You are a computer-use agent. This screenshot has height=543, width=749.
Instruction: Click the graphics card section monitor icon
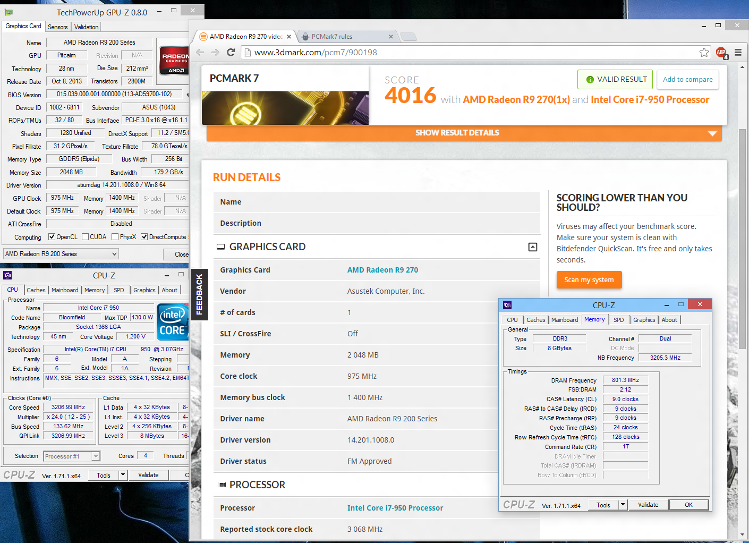(220, 247)
